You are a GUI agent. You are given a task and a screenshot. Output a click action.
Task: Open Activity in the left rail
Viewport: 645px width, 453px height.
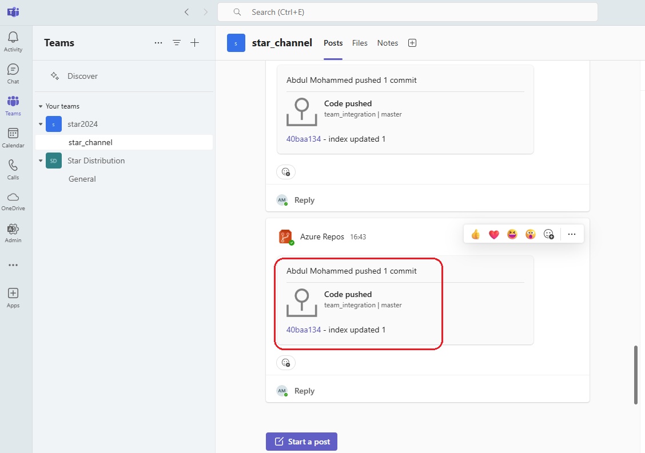13,42
